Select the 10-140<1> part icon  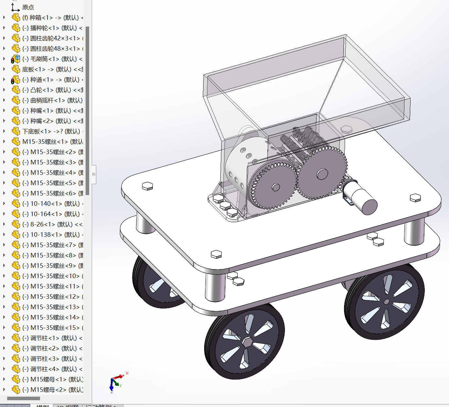[16, 204]
